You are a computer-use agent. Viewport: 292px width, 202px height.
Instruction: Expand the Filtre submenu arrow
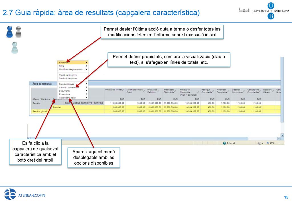point(86,66)
